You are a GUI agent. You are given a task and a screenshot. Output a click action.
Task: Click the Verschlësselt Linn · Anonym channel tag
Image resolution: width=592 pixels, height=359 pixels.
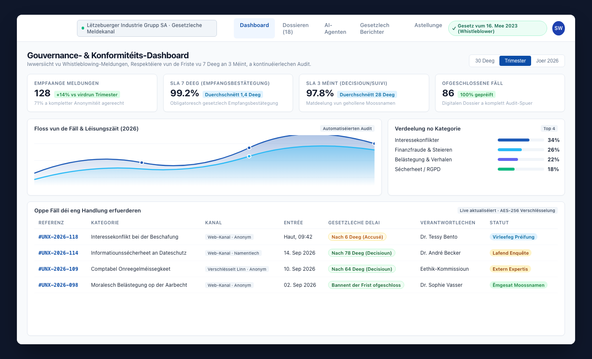237,269
